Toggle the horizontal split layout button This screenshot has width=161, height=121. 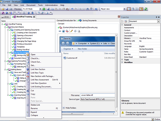pyautogui.click(x=133, y=9)
